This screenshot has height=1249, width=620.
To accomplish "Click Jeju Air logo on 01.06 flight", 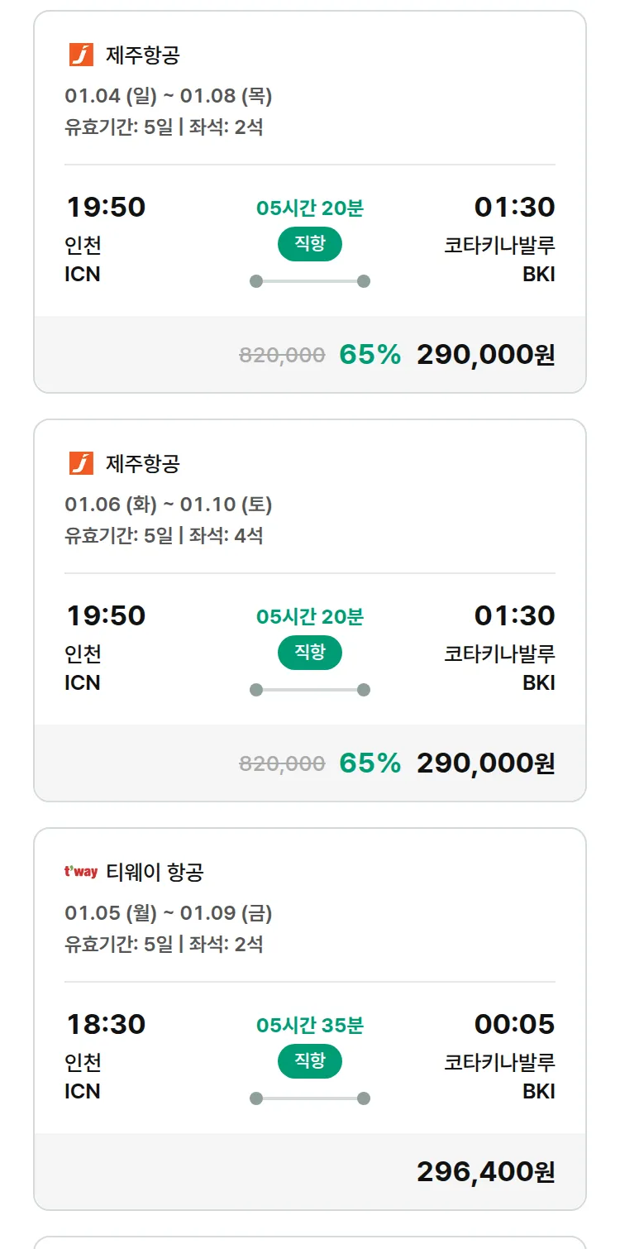I will coord(81,464).
